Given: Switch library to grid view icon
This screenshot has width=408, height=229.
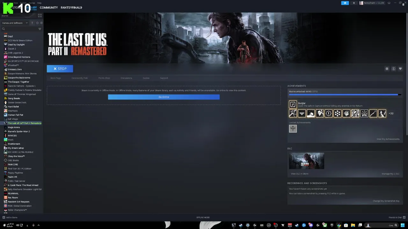Looking at the screenshot, I should click(40, 15).
